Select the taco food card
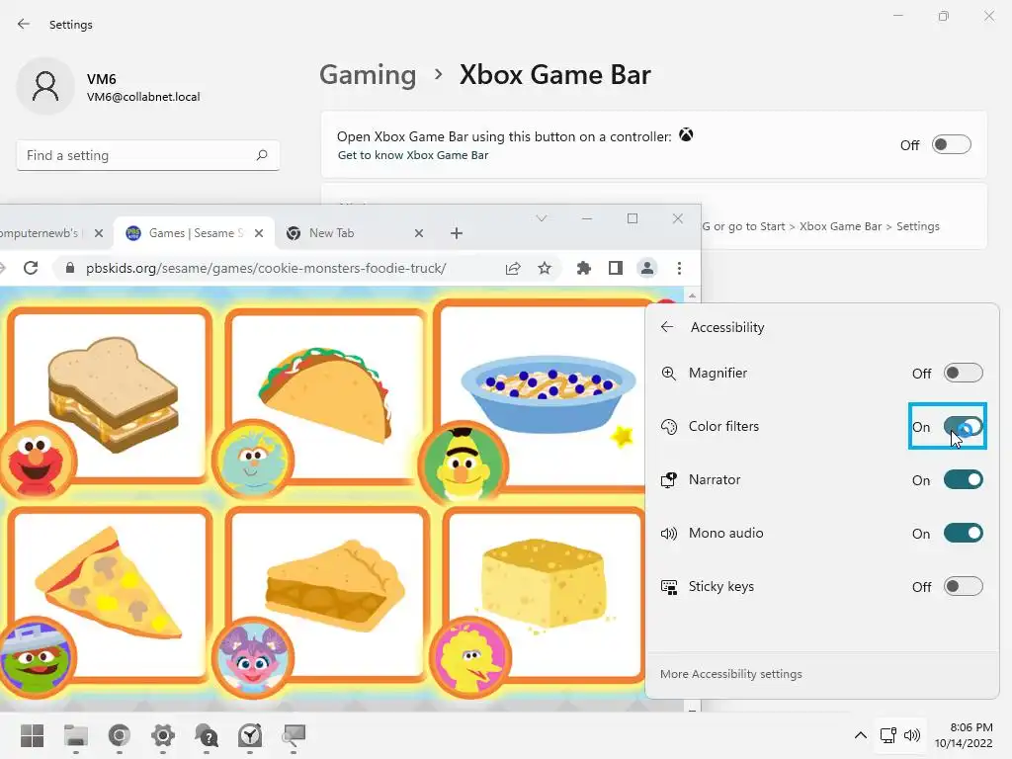Viewport: 1012px width, 759px height. 326,395
